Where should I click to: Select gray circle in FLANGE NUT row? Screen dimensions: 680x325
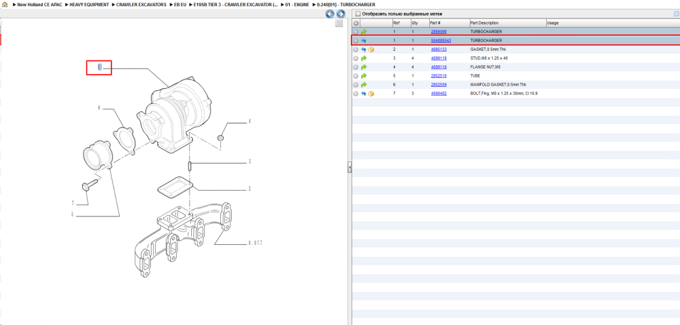pyautogui.click(x=356, y=67)
